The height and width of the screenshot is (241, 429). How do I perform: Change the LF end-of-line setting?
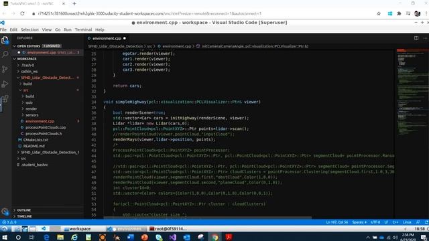coord(386,222)
